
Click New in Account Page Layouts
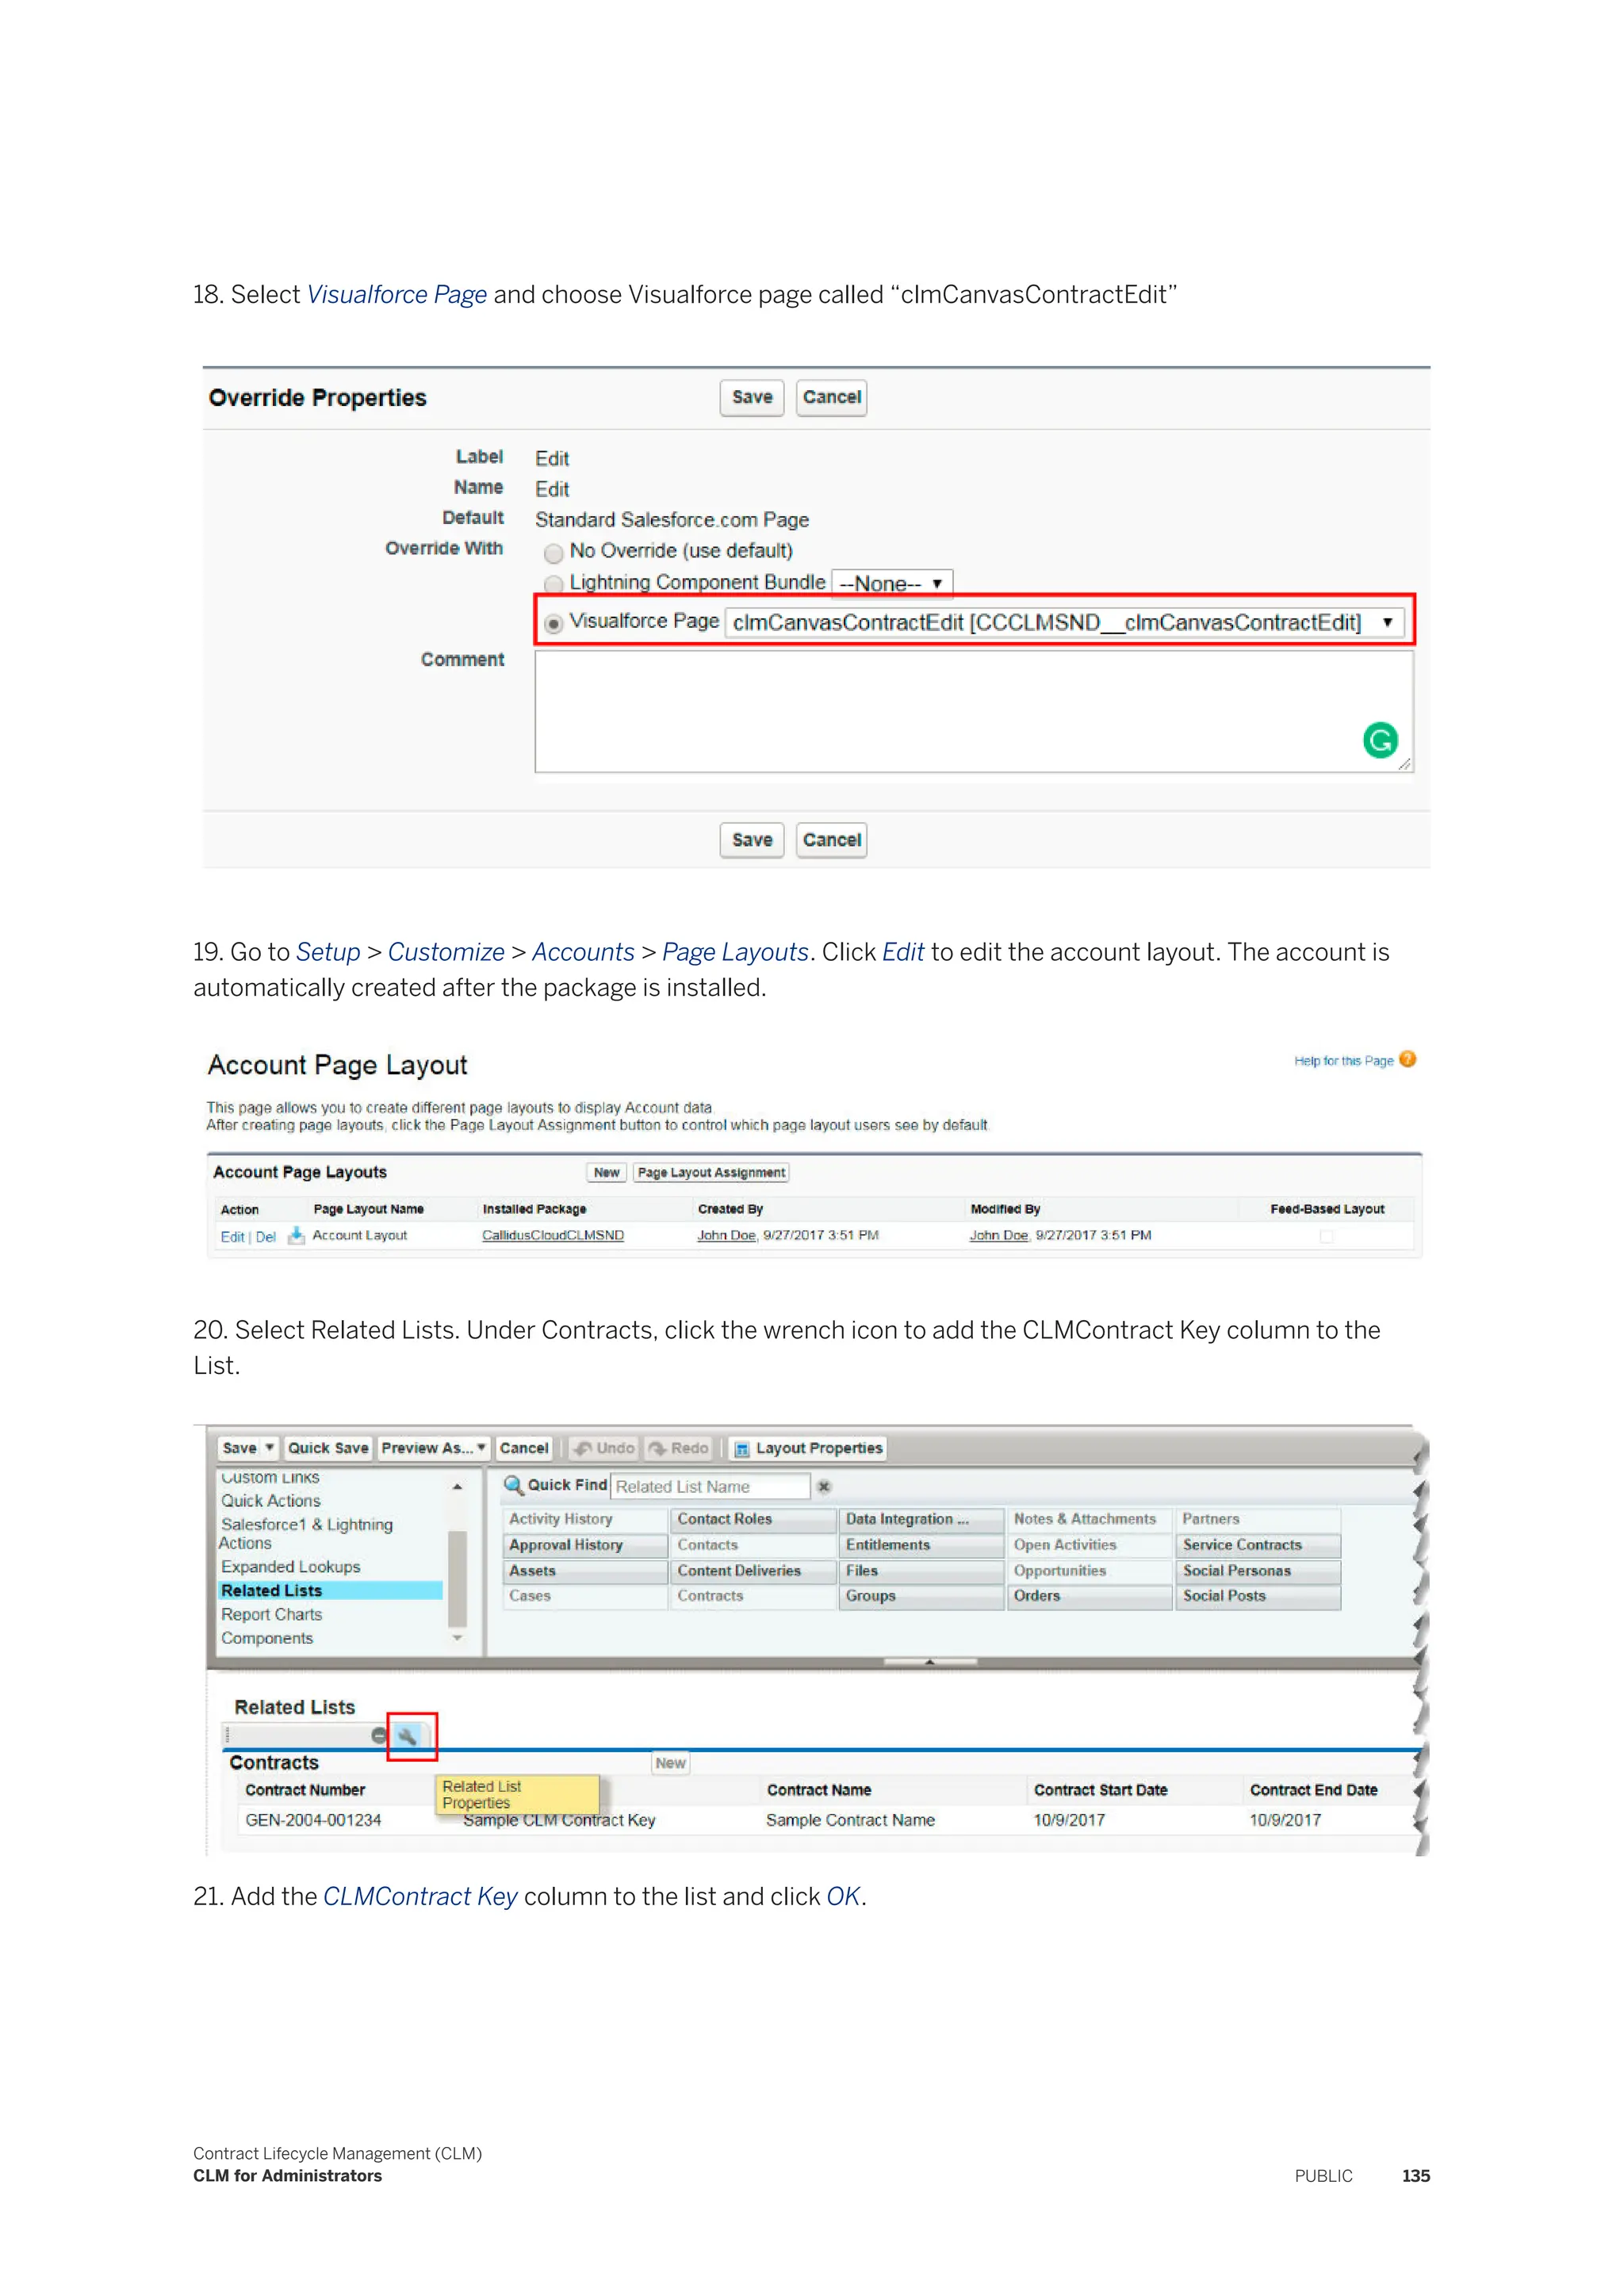click(607, 1173)
